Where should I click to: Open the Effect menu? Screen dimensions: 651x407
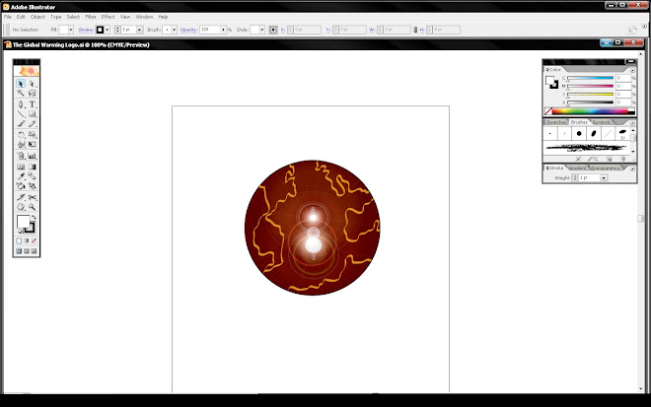[108, 17]
